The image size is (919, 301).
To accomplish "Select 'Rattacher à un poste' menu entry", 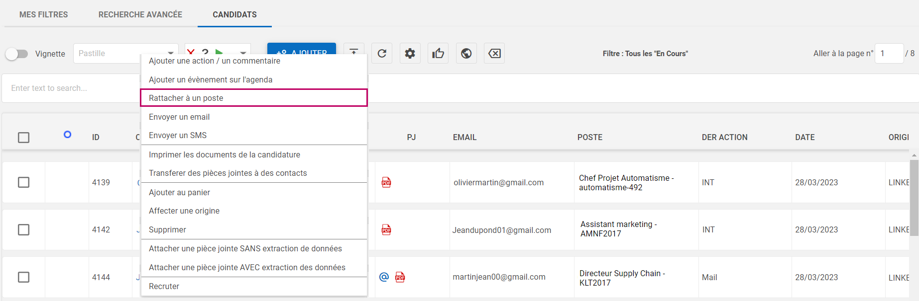I will tap(254, 98).
